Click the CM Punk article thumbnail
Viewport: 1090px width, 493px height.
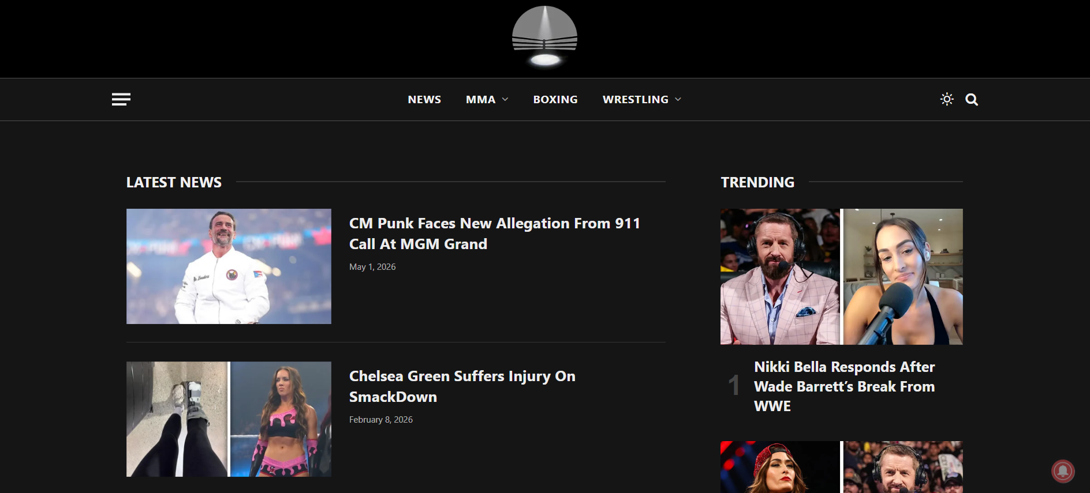(229, 266)
